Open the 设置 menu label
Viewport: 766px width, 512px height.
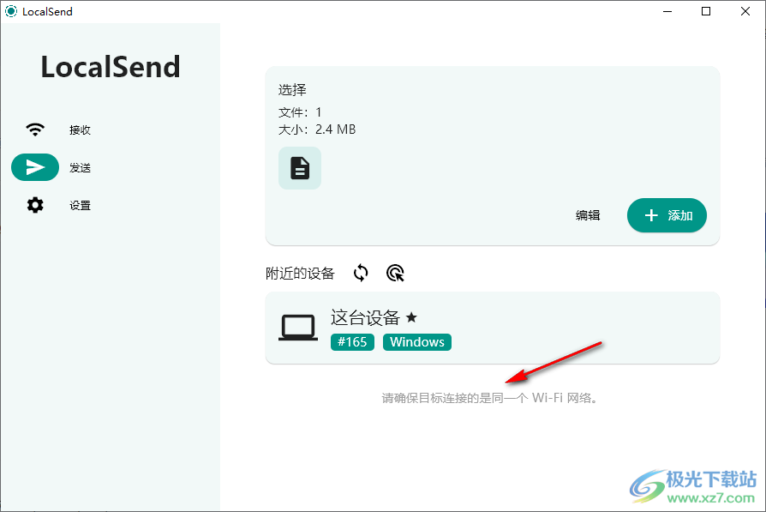[81, 205]
